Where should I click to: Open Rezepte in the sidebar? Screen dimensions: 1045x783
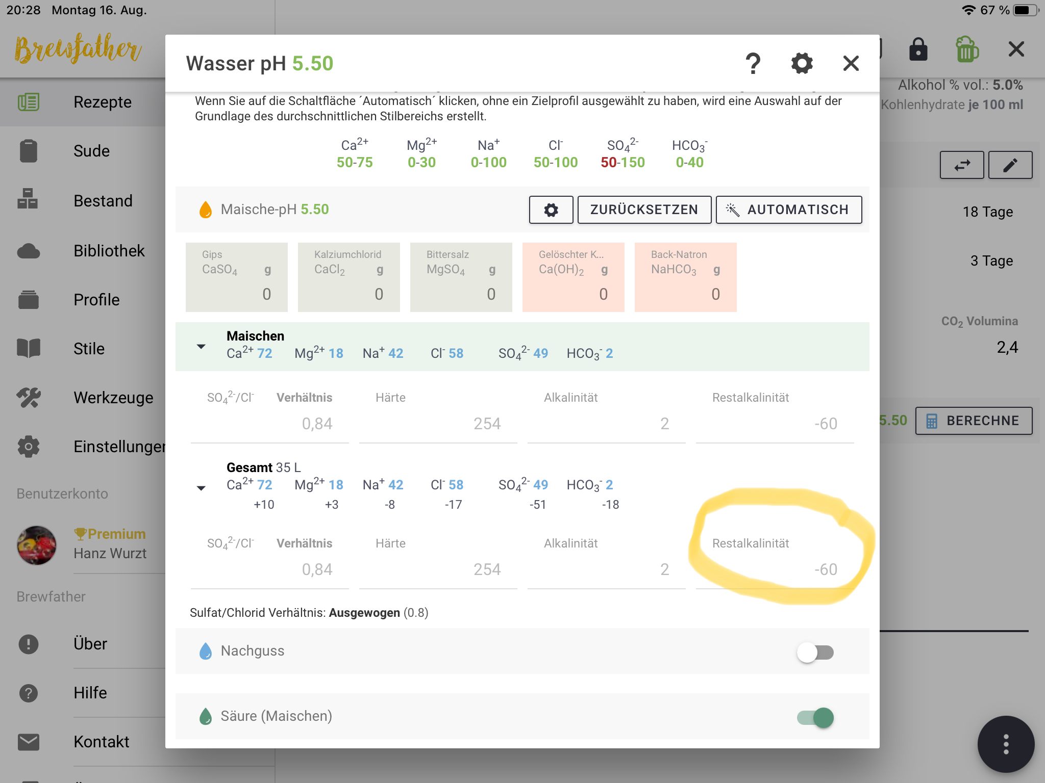pos(102,102)
